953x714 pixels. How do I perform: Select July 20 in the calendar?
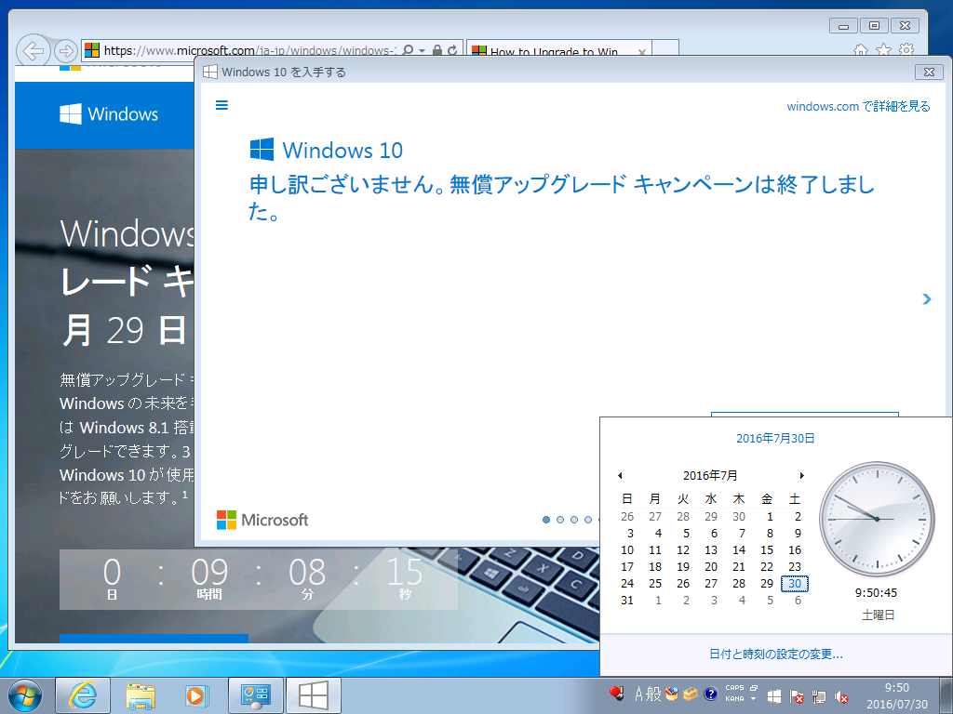pos(711,566)
